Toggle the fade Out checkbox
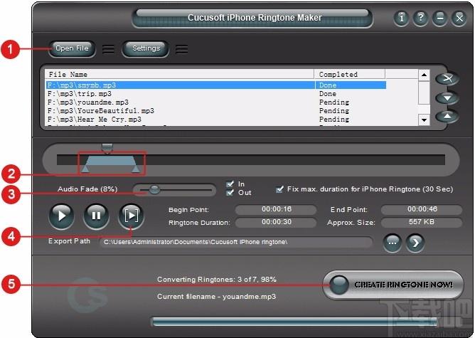475x338 pixels. tap(230, 193)
